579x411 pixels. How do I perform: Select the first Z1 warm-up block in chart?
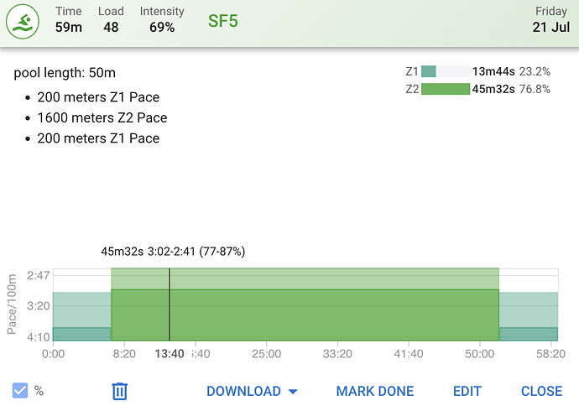[82, 316]
